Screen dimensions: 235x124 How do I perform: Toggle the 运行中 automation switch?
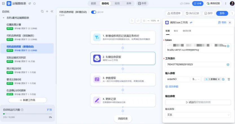pos(94,12)
